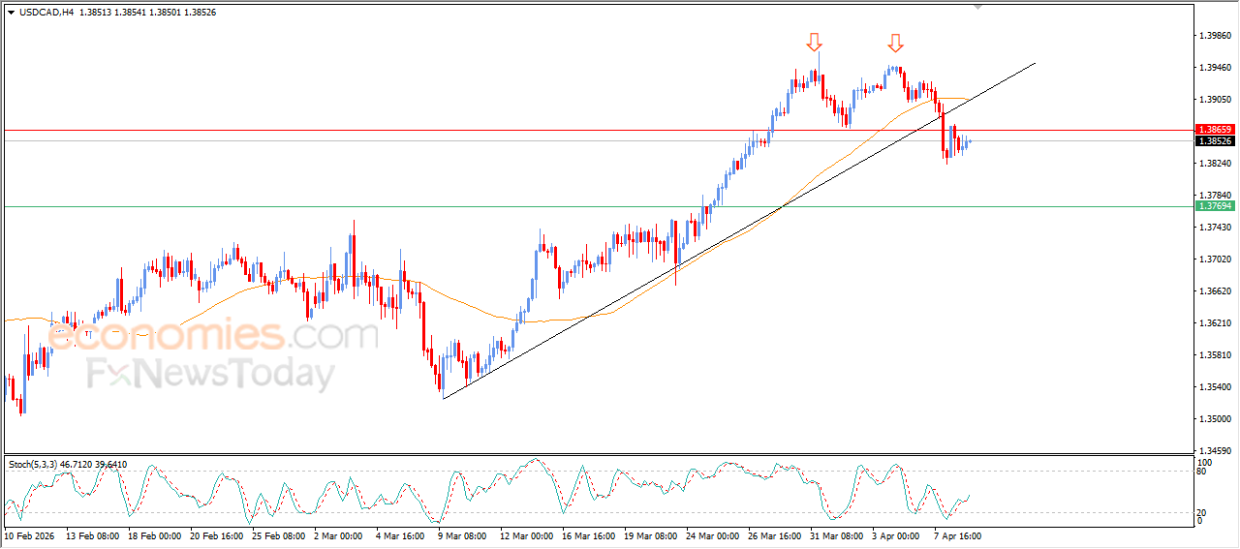Viewport: 1240px width, 549px height.
Task: Click the FxNewsToday watermark text
Action: point(210,374)
